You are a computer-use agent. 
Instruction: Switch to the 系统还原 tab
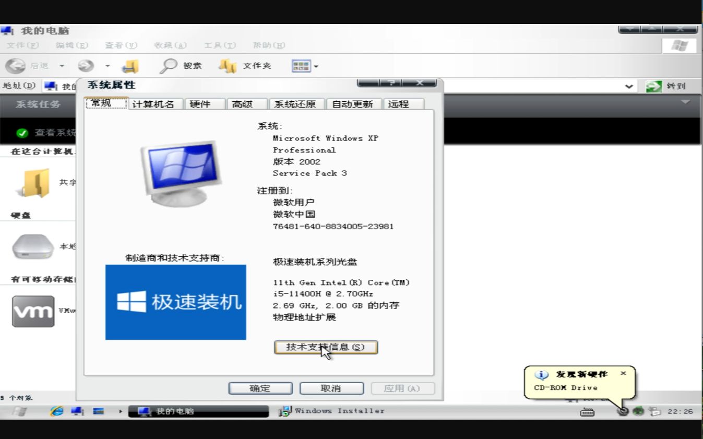tap(297, 104)
